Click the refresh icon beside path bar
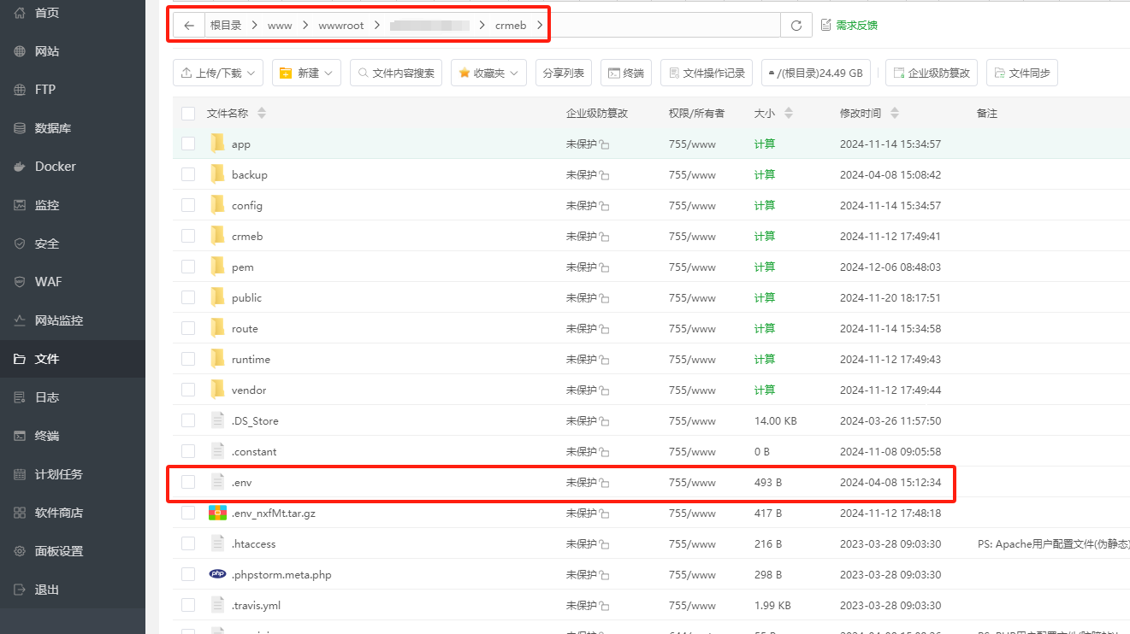This screenshot has width=1130, height=634. tap(796, 26)
